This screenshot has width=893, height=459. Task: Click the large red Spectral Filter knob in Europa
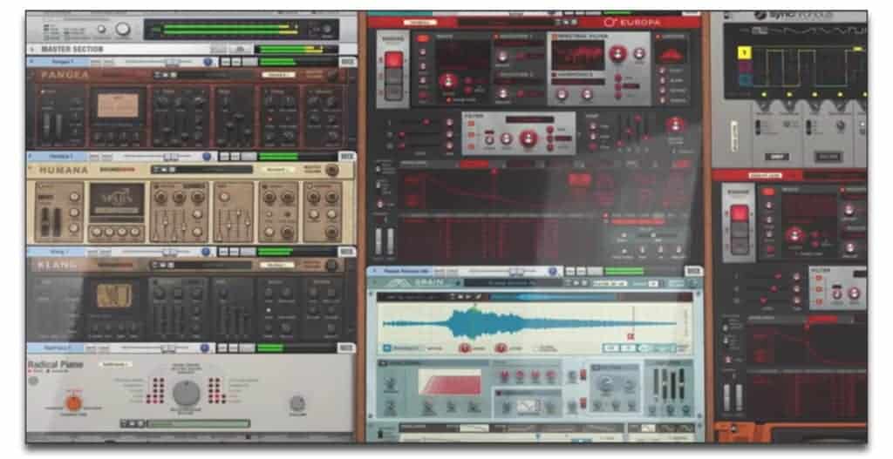tap(618, 55)
